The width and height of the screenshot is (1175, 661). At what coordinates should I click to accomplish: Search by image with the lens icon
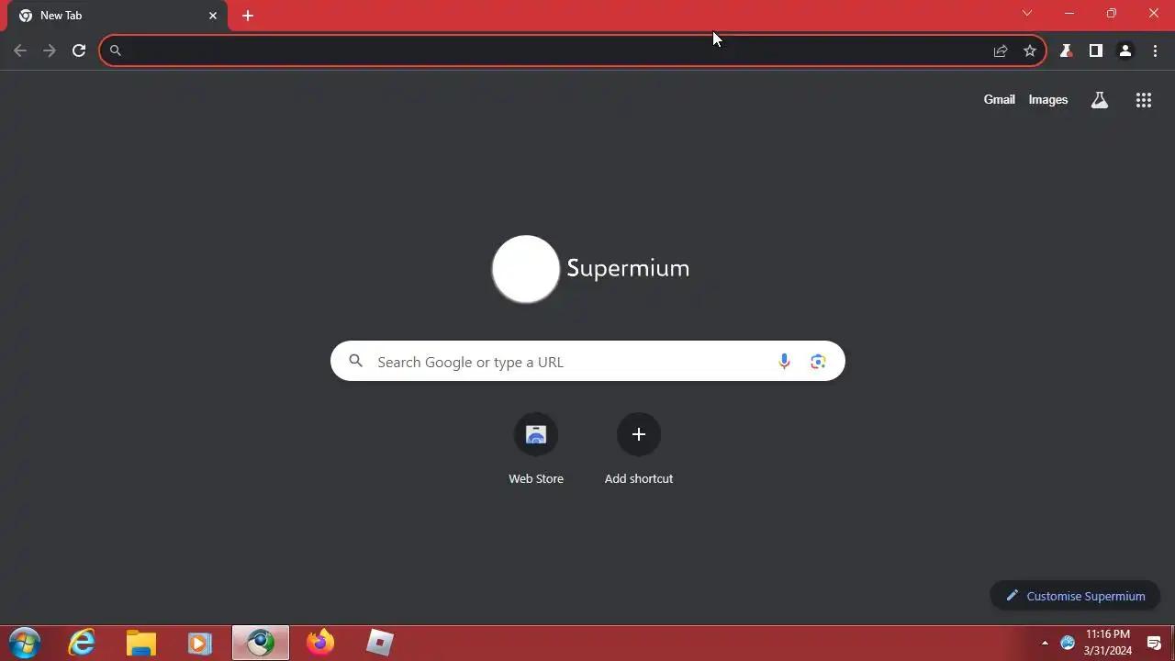point(818,362)
